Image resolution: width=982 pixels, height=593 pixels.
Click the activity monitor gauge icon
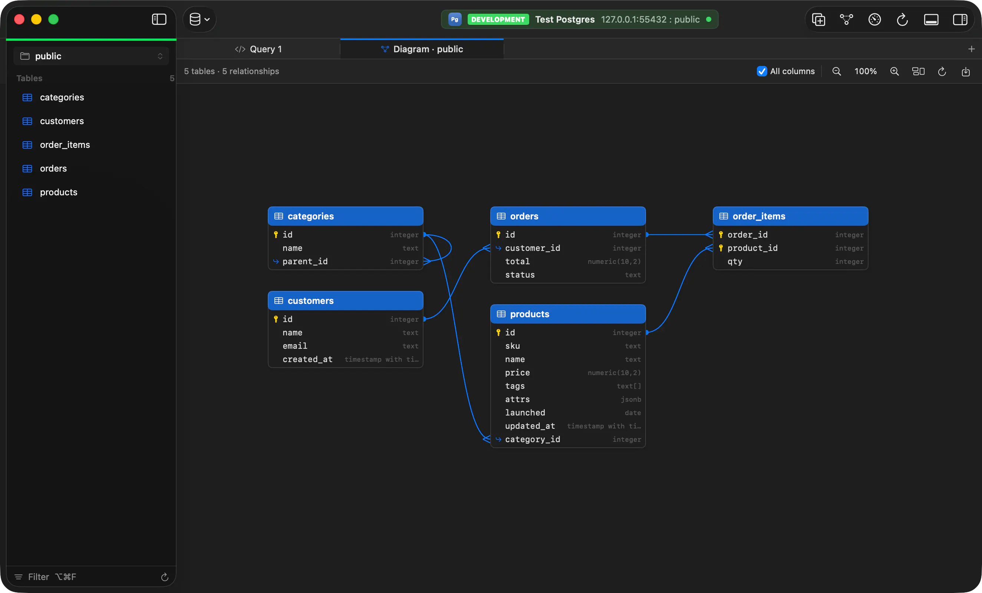tap(874, 19)
